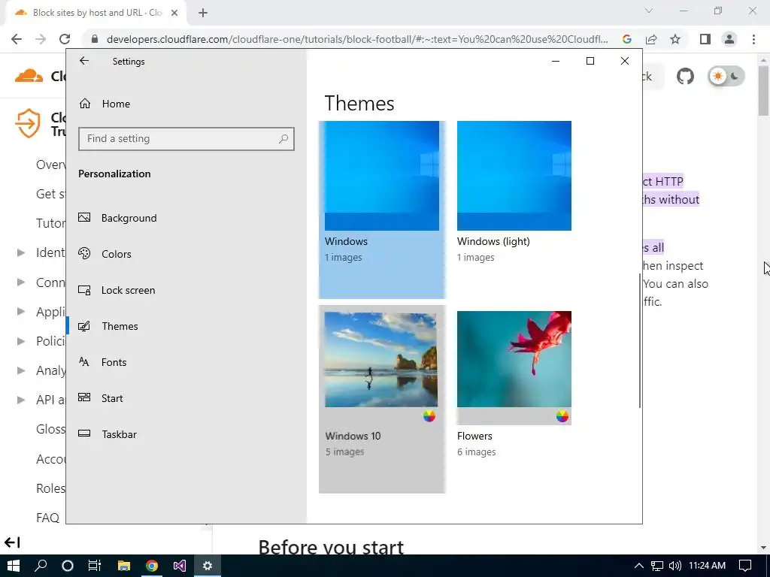Viewport: 770px width, 577px height.
Task: Click the Cloudflare cloud logo
Action: (29, 76)
